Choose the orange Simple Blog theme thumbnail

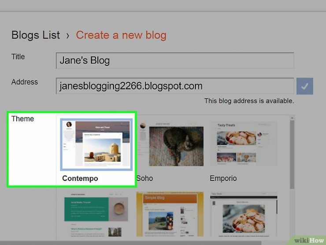(170, 215)
